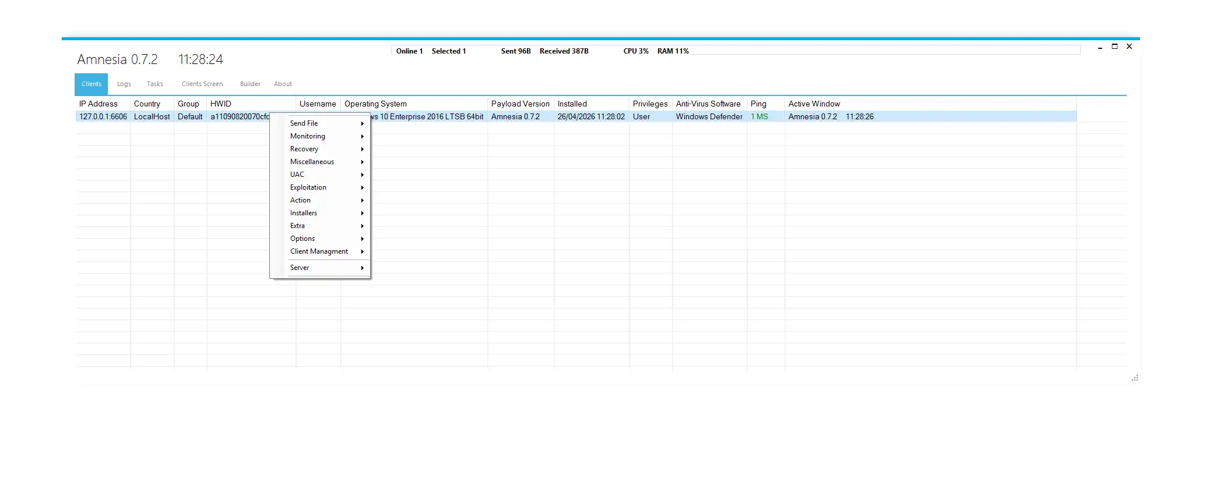Open the Send File submenu
Image resolution: width=1210 pixels, height=494 pixels.
[304, 123]
